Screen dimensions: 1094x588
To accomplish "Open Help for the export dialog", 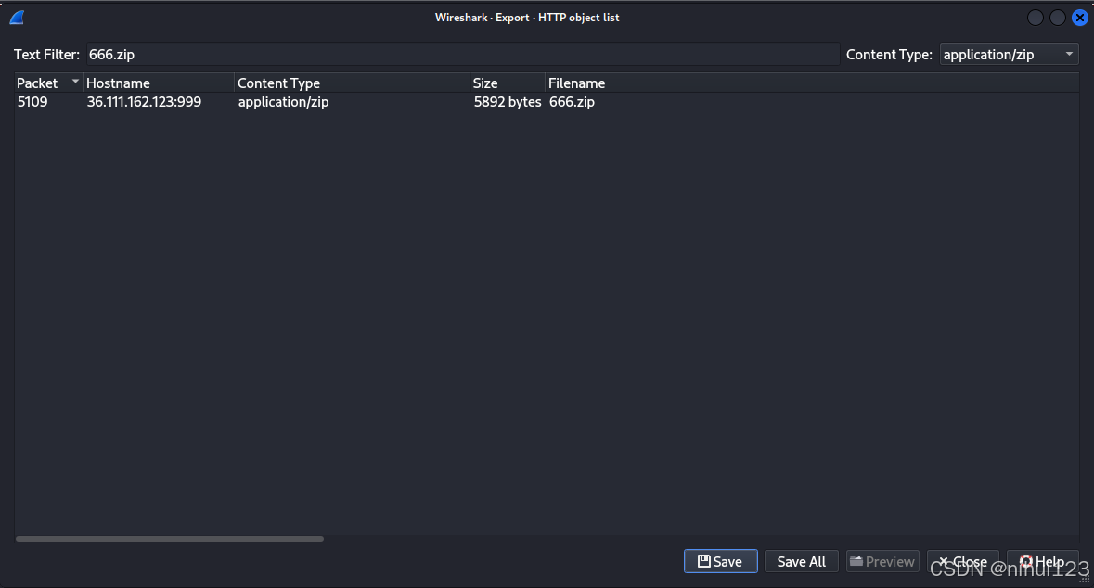I will [1043, 561].
